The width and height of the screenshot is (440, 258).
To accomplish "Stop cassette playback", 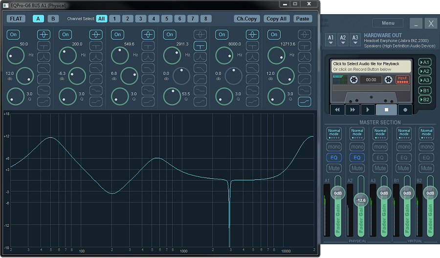I will click(x=387, y=109).
